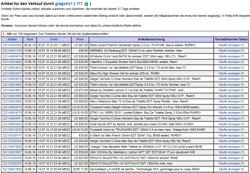Screen dimensions: 250x173
Task: Open item number 222148804878
Action: [12, 107]
